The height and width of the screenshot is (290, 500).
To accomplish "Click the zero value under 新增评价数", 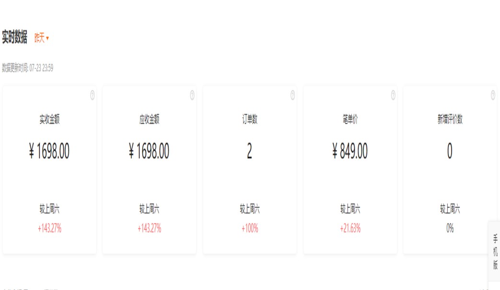I will pos(450,151).
